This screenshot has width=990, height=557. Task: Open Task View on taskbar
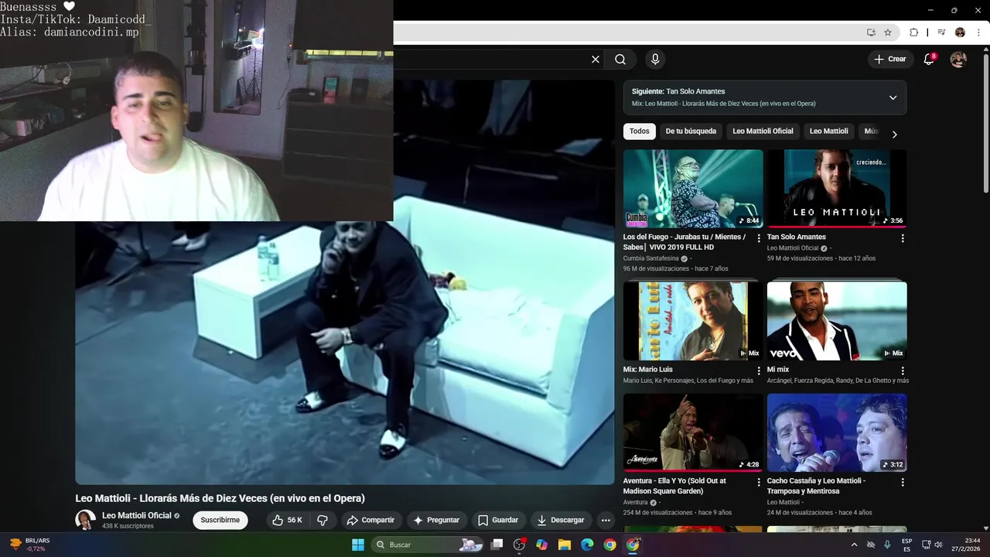[497, 545]
